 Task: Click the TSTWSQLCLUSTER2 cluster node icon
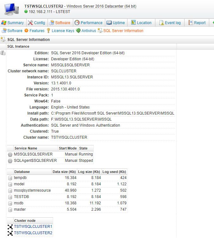10,233
